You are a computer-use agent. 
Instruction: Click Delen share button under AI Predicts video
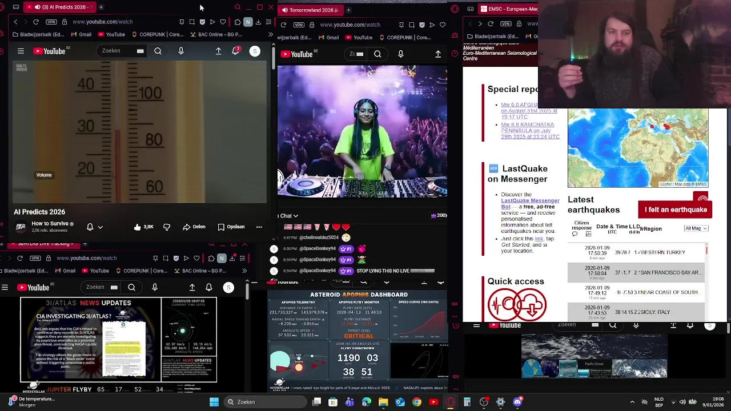pyautogui.click(x=194, y=227)
